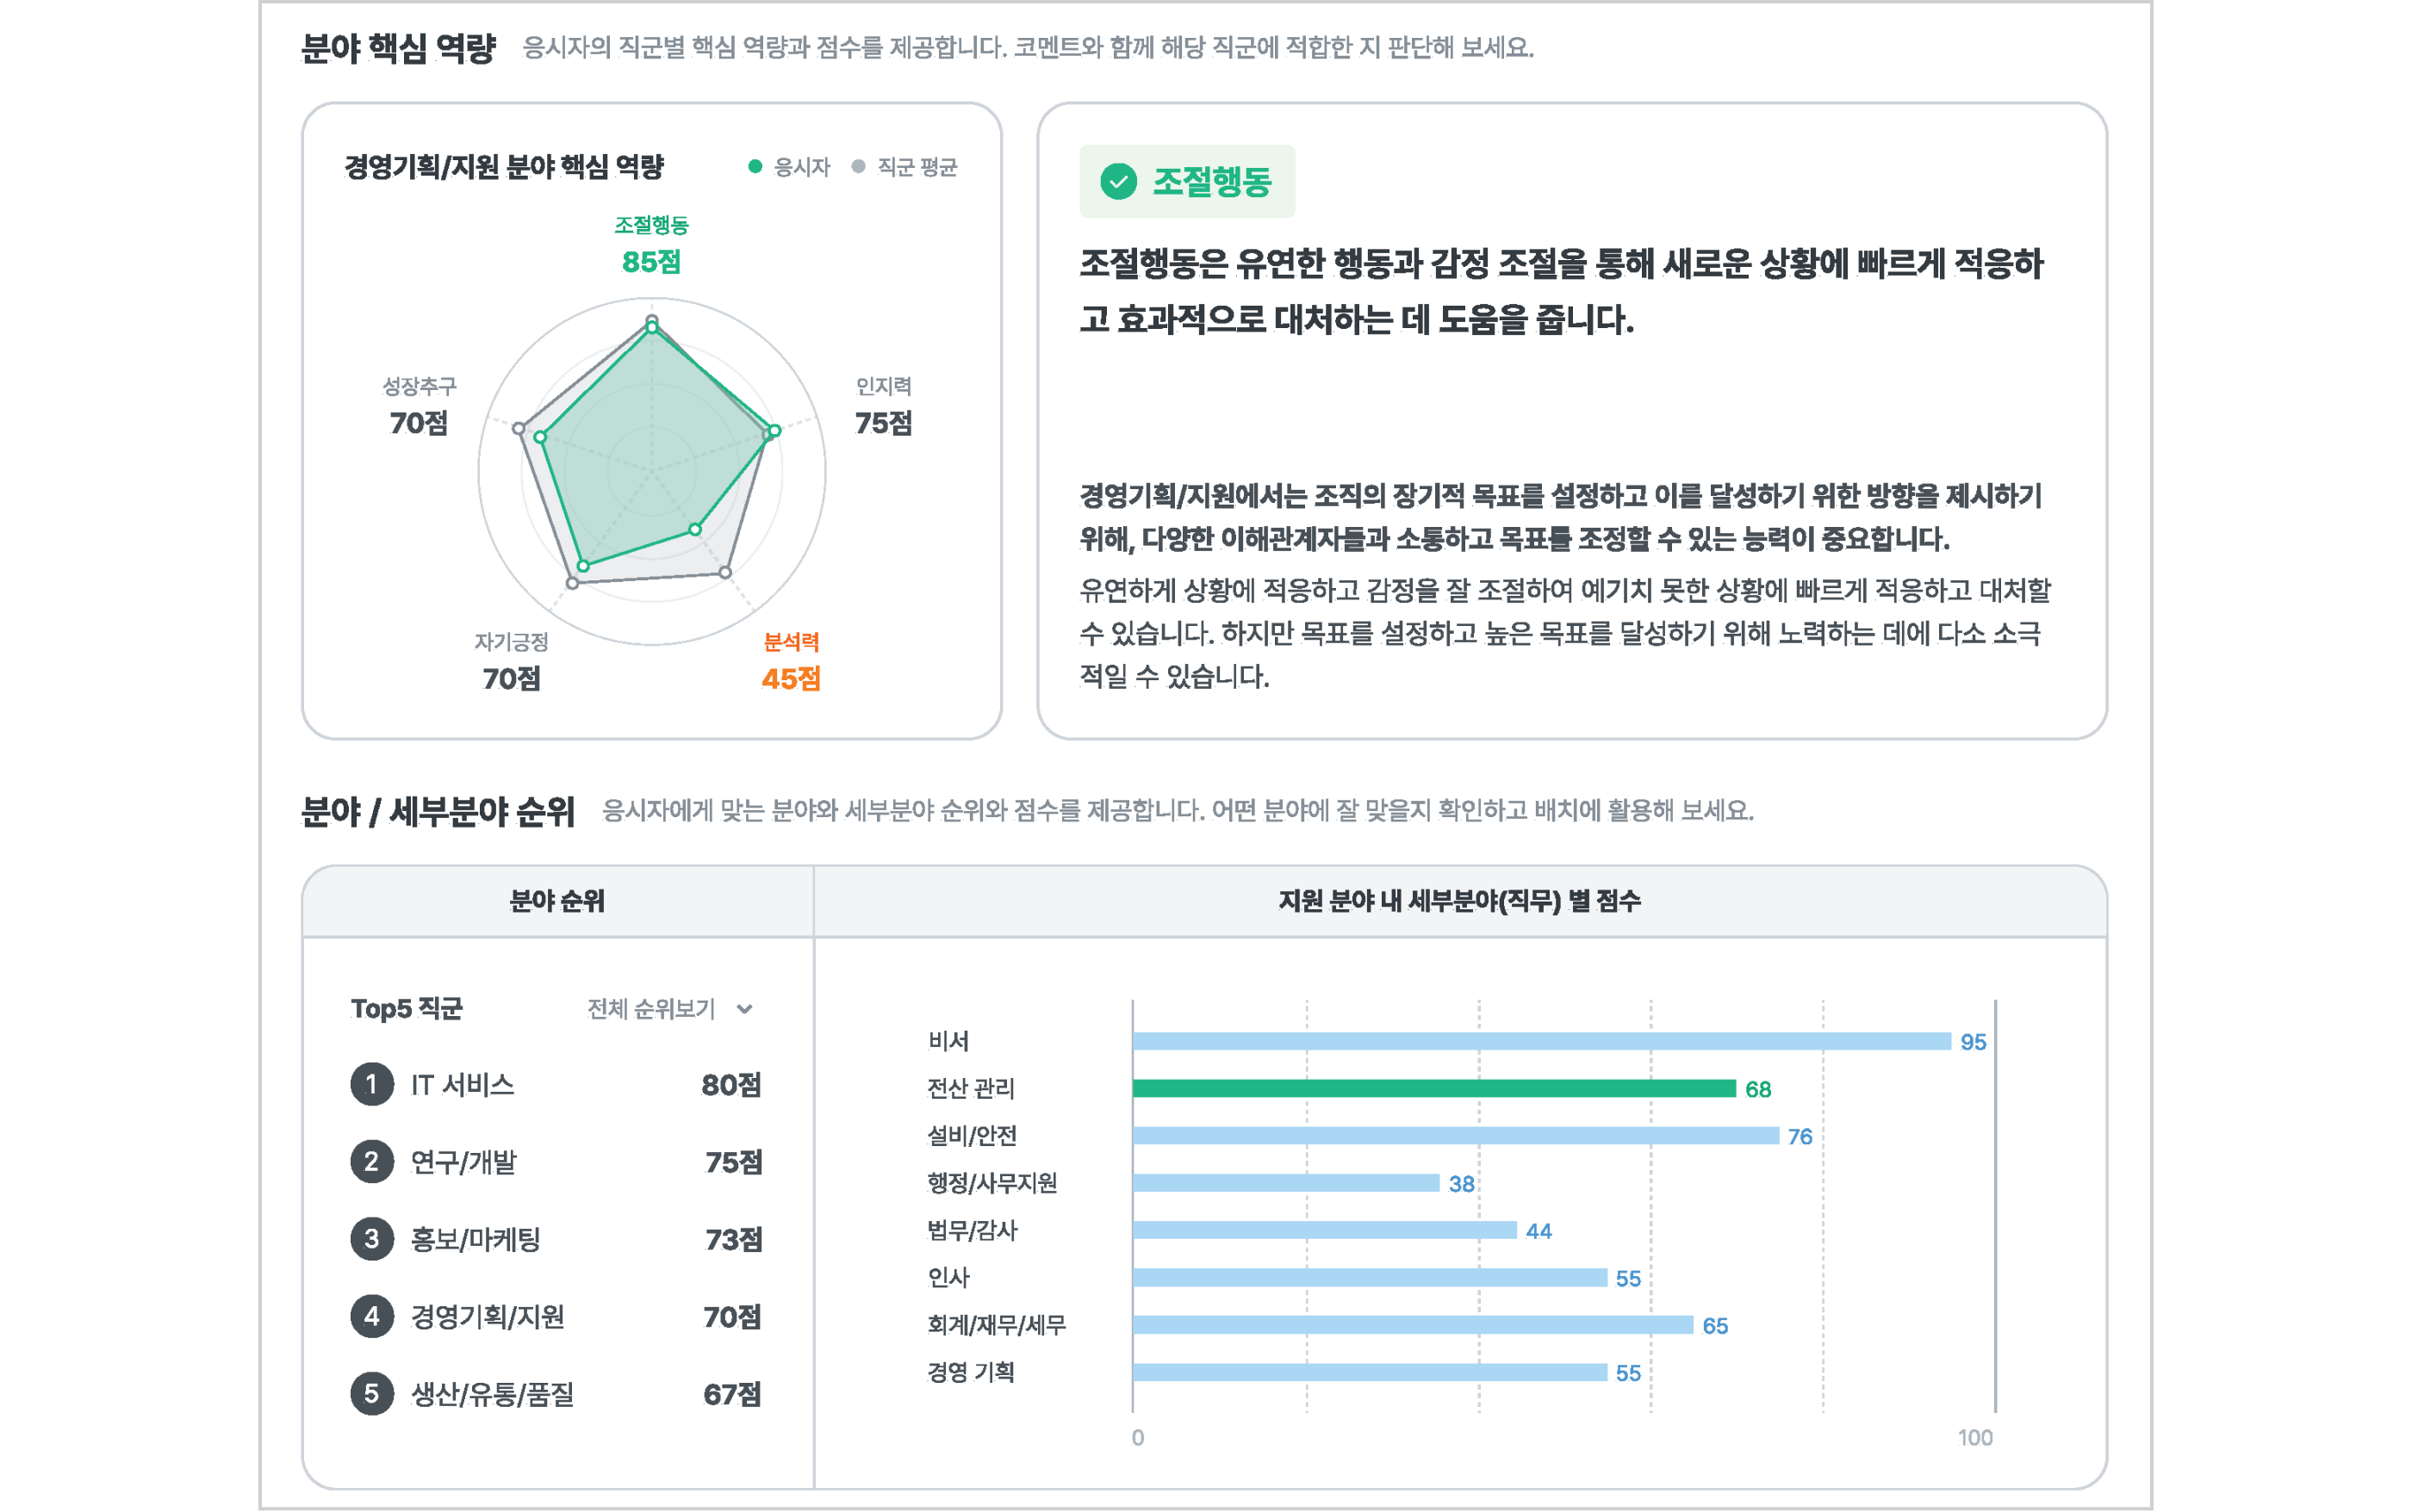Viewport: 2412px width, 1512px height.
Task: Select the rank 3 badge for 홍보/마케팅
Action: (373, 1240)
